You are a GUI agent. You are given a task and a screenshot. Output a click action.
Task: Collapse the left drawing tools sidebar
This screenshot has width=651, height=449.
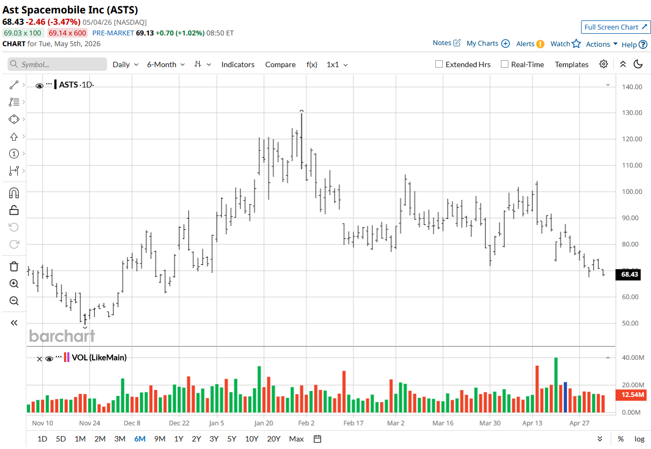(14, 323)
